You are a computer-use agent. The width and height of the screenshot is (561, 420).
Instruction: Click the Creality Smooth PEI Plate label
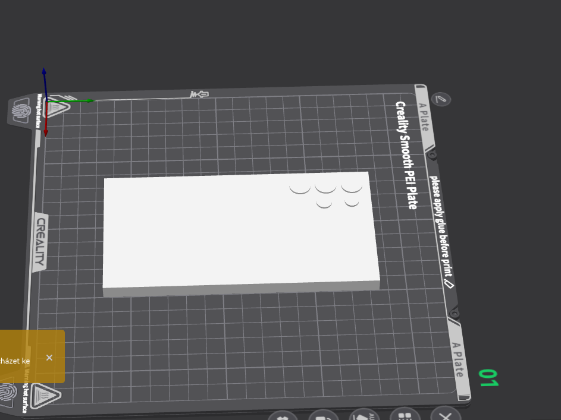(406, 155)
